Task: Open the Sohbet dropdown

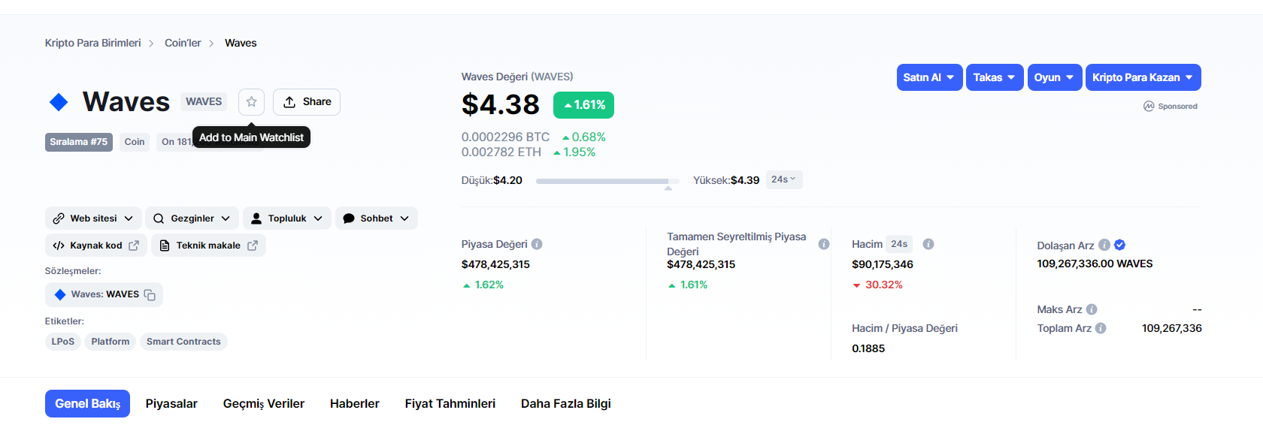Action: coord(377,219)
